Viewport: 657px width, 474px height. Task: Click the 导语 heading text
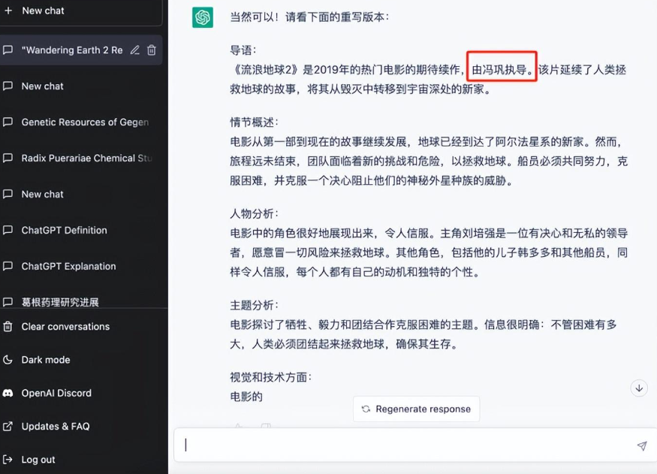tap(243, 50)
